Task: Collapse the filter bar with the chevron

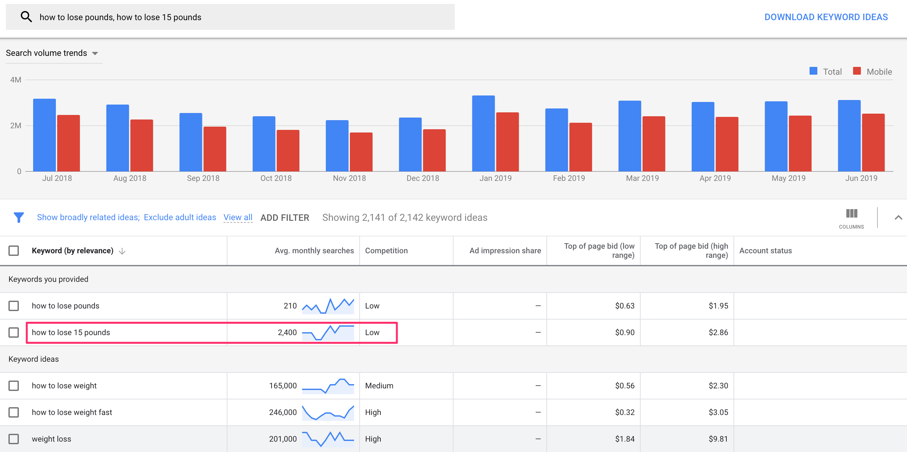Action: 898,217
